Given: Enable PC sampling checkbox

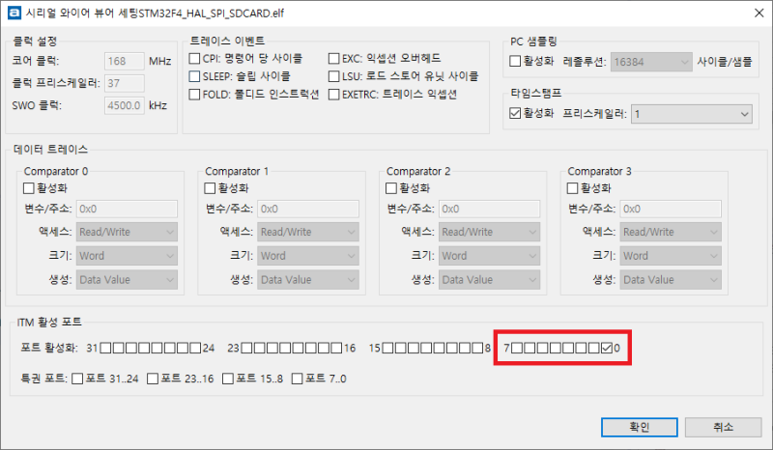Looking at the screenshot, I should coord(515,61).
